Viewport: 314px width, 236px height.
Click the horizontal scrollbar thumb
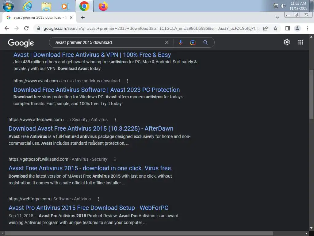click(139, 234)
